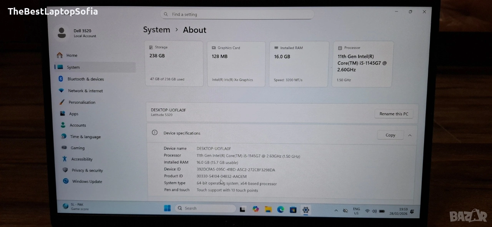
Task: Click the ENG US language indicator
Action: point(356,211)
